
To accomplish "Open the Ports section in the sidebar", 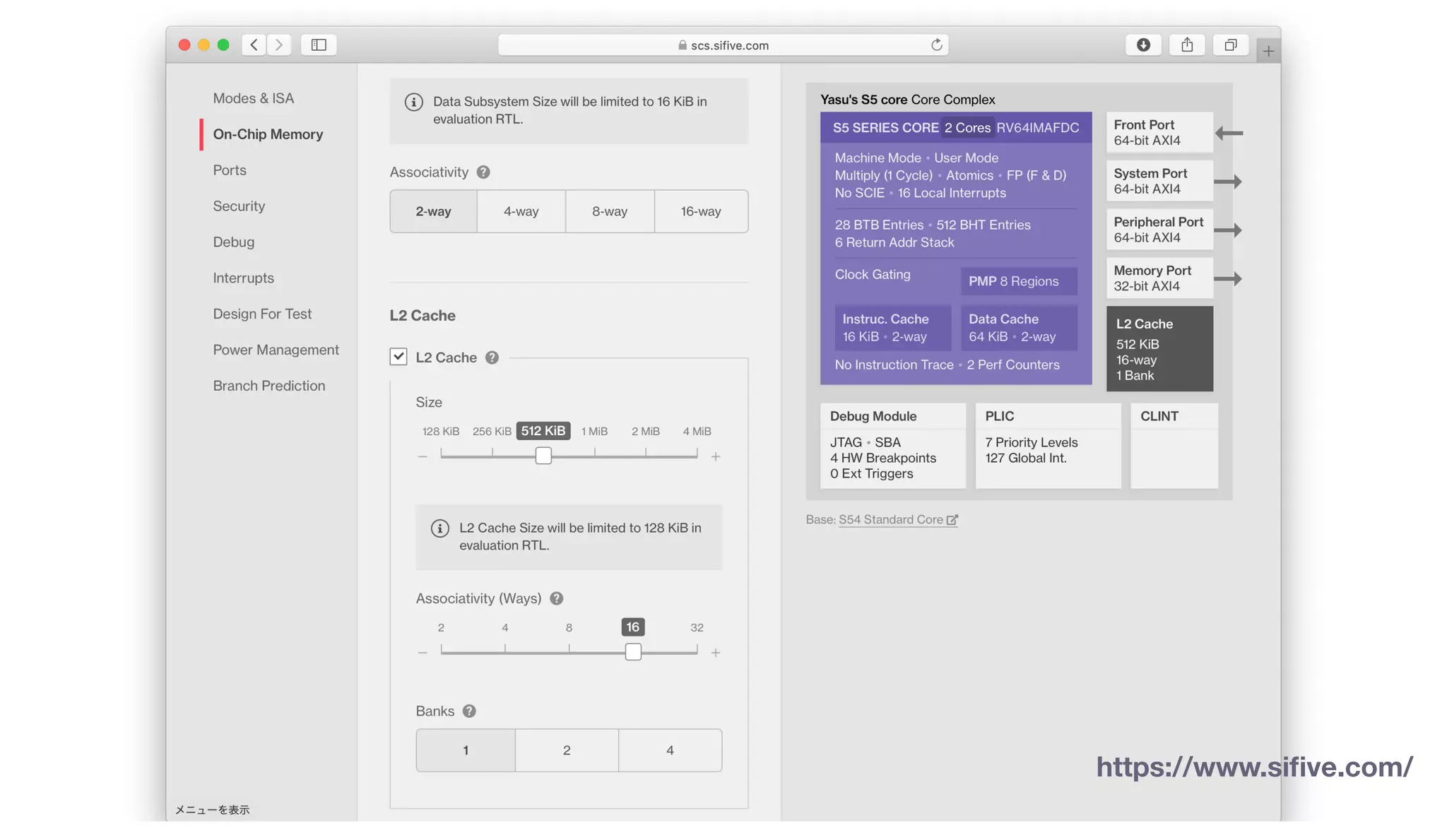I will pos(230,170).
